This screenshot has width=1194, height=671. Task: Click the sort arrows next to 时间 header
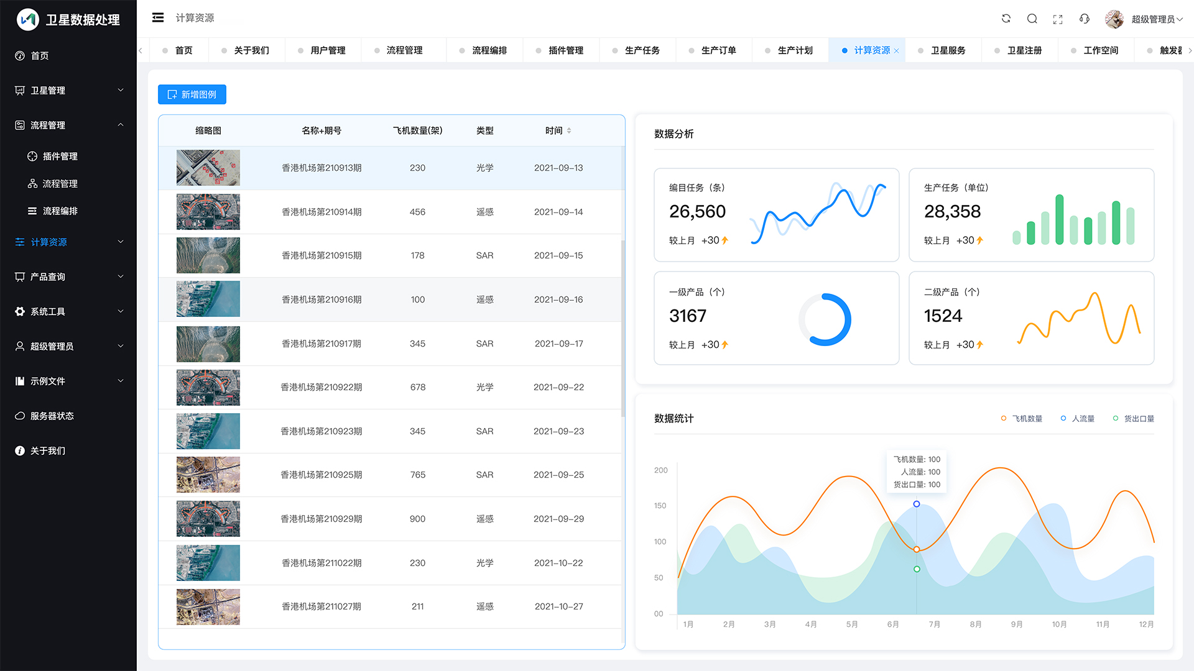tap(569, 130)
